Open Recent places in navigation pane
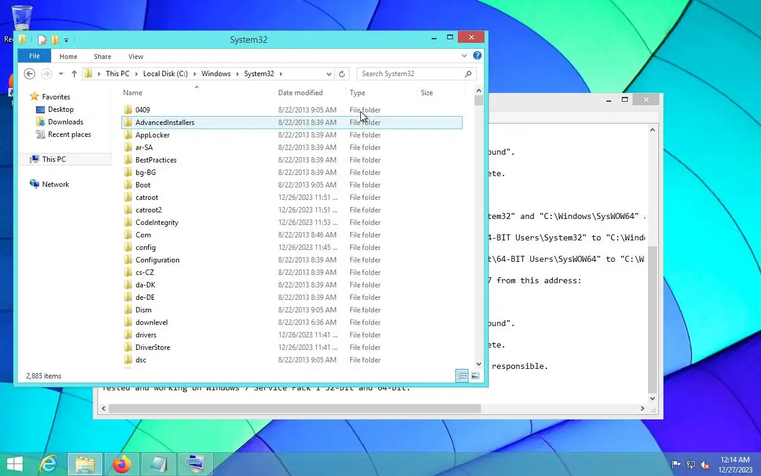761x476 pixels. click(70, 134)
